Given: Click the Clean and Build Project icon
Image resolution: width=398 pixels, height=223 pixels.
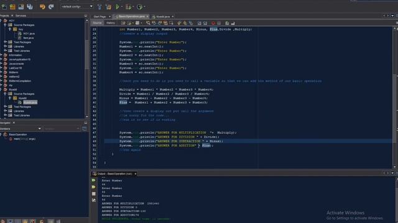Looking at the screenshot, I should [x=108, y=7].
